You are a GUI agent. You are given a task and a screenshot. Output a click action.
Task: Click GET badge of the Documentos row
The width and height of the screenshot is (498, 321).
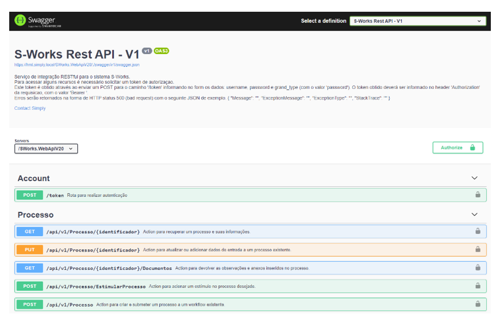pos(30,268)
